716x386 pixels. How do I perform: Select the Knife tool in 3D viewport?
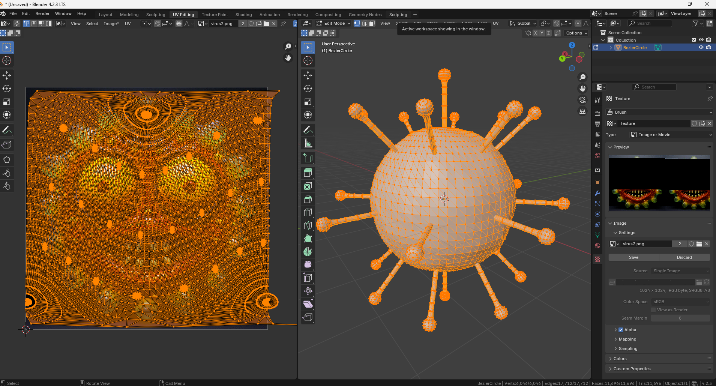coord(308,225)
